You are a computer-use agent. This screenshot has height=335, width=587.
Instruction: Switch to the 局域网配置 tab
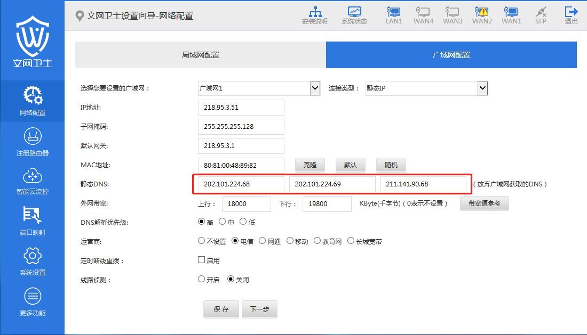[x=201, y=55]
